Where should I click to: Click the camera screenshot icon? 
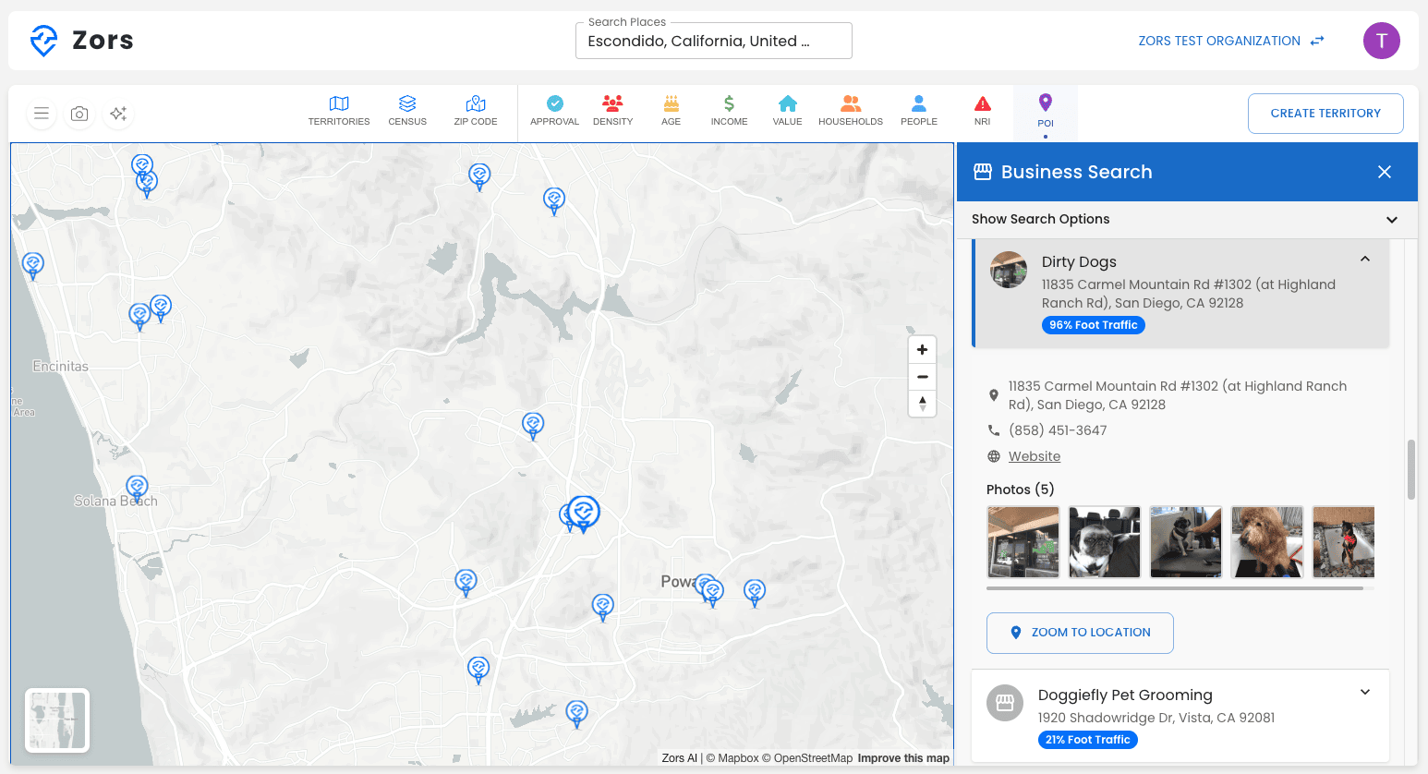[79, 114]
